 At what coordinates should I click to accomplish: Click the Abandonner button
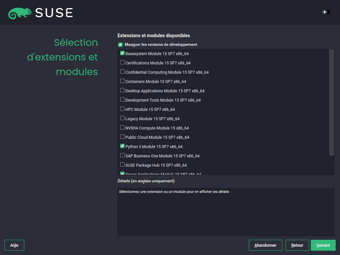click(265, 245)
